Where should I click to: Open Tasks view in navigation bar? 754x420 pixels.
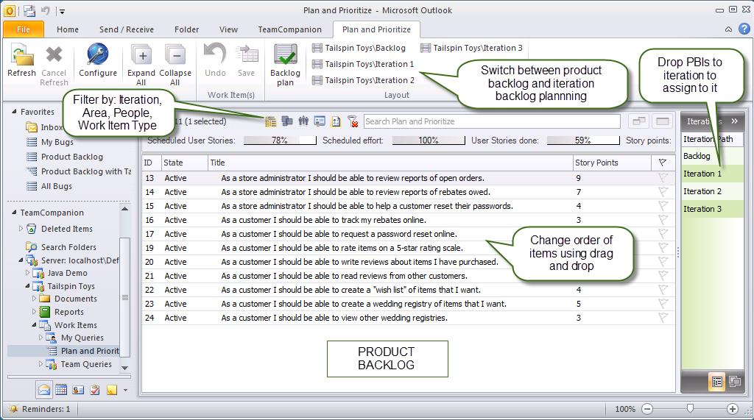pyautogui.click(x=95, y=390)
